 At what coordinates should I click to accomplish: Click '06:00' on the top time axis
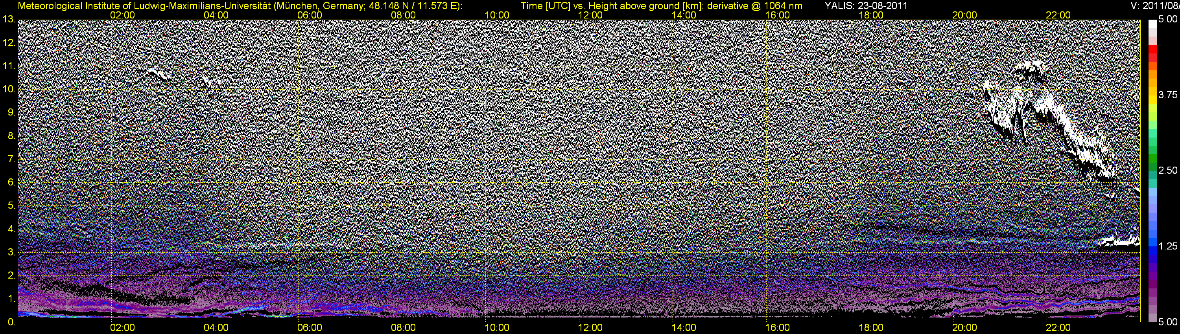[x=310, y=15]
